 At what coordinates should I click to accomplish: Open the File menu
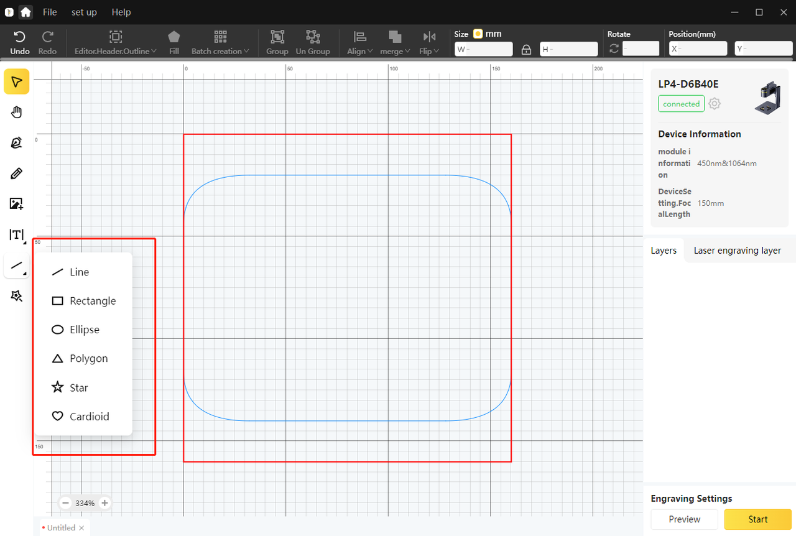(50, 12)
